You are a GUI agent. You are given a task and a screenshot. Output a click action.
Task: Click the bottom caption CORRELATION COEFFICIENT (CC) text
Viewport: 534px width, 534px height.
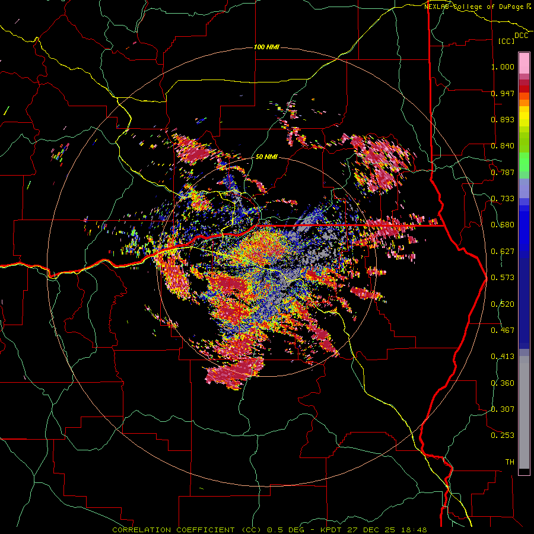187,530
